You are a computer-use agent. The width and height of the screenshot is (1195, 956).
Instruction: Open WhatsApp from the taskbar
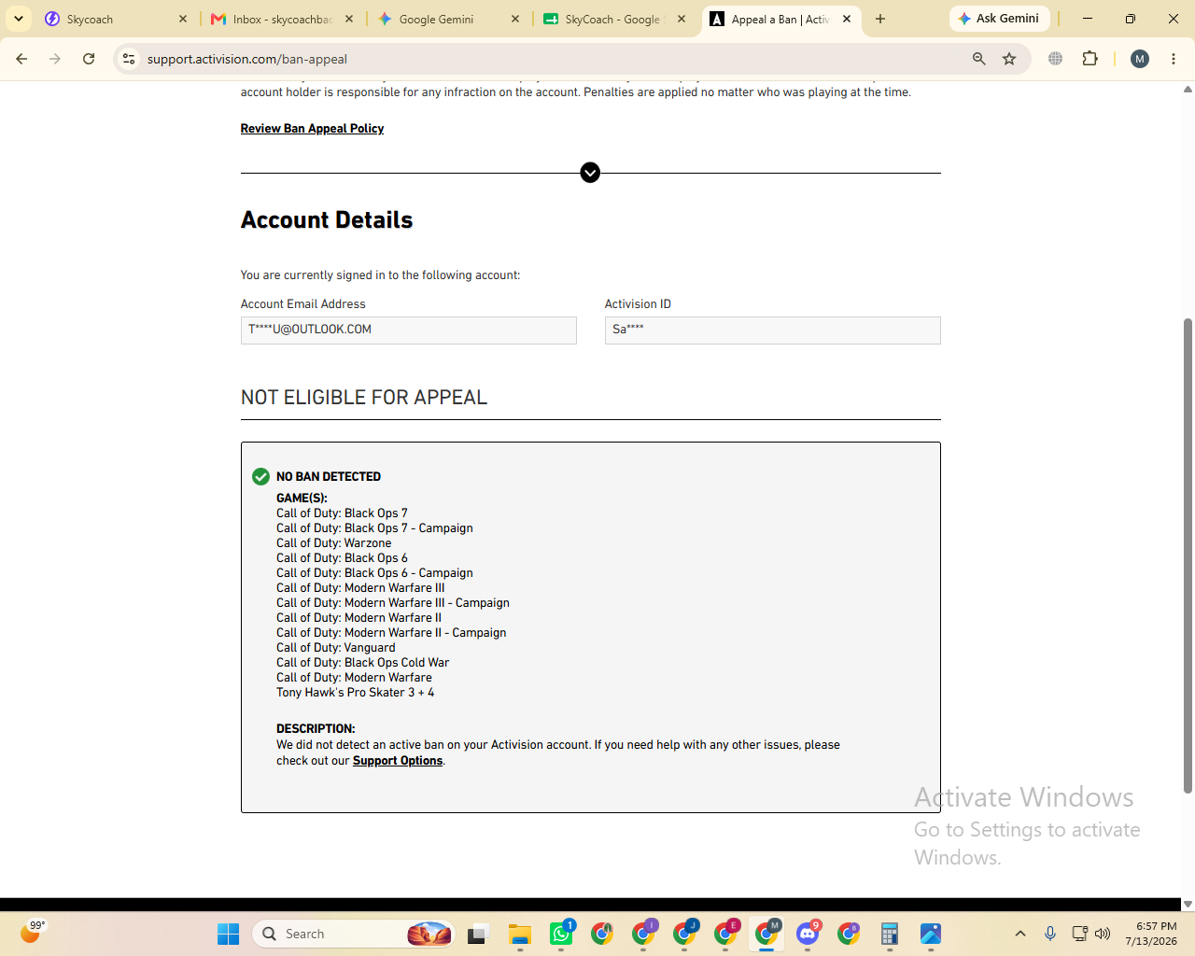click(x=561, y=934)
